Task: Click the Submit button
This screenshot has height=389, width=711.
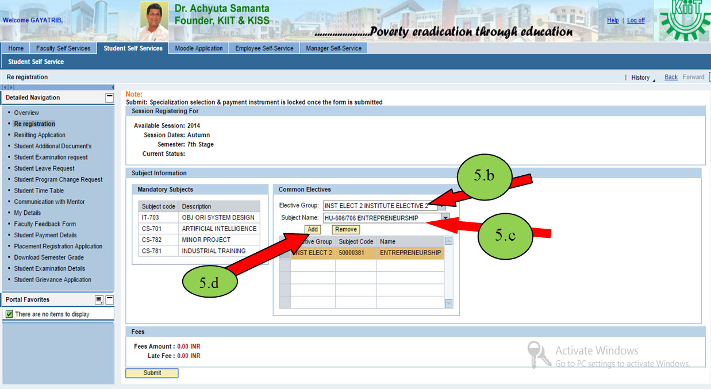Action: tap(151, 373)
